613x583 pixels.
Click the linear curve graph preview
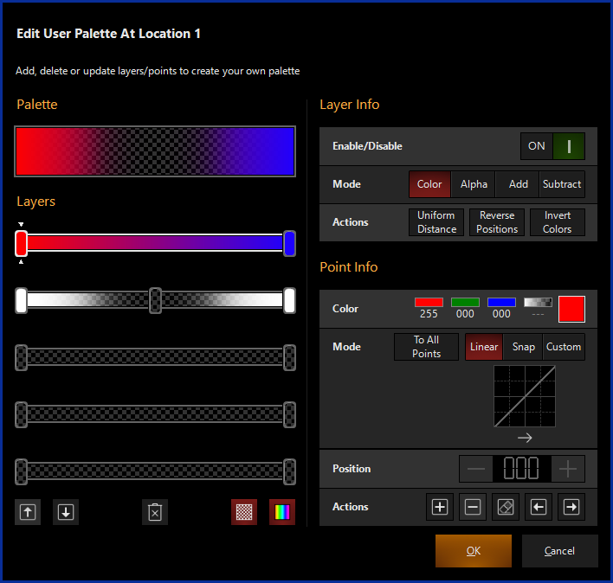coord(525,396)
